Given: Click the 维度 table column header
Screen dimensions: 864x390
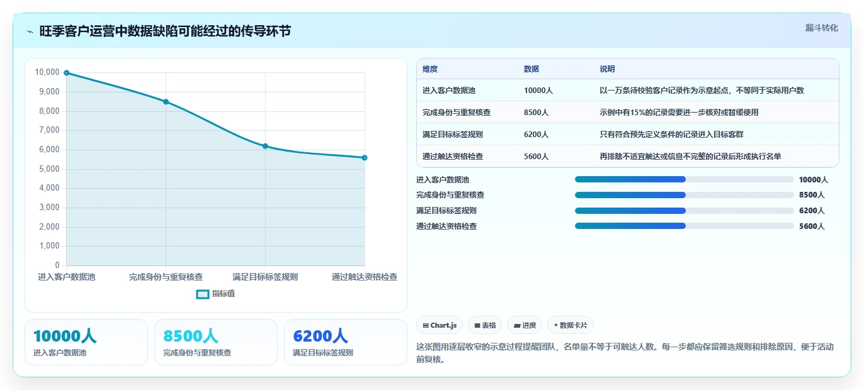Looking at the screenshot, I should tap(430, 69).
